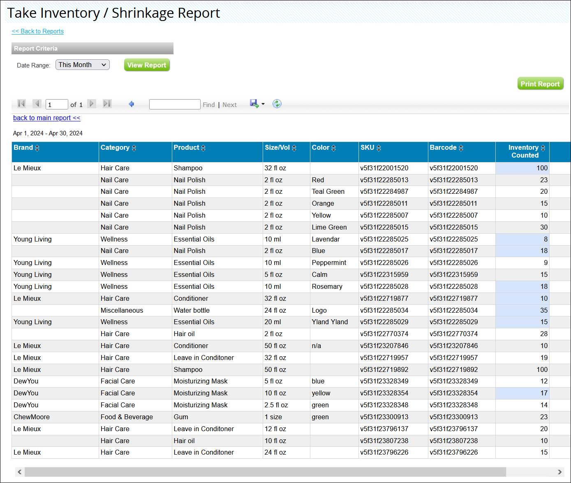This screenshot has width=571, height=483.
Task: Toggle sort order on Inventory Counted column
Action: pos(543,147)
